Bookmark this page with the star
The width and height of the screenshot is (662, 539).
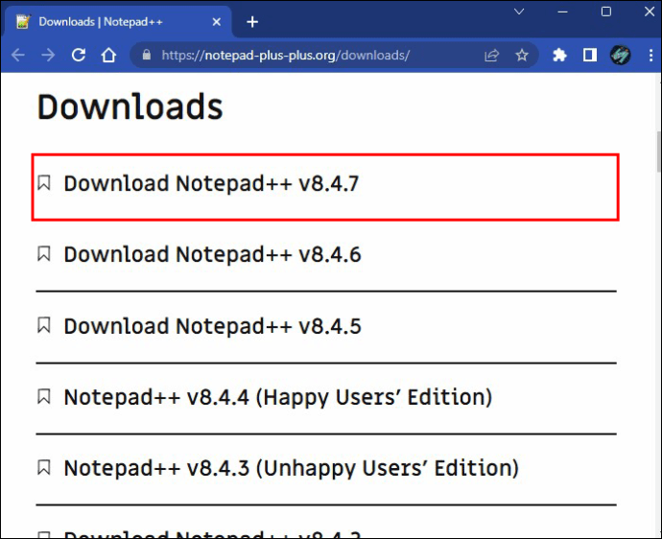pyautogui.click(x=522, y=55)
